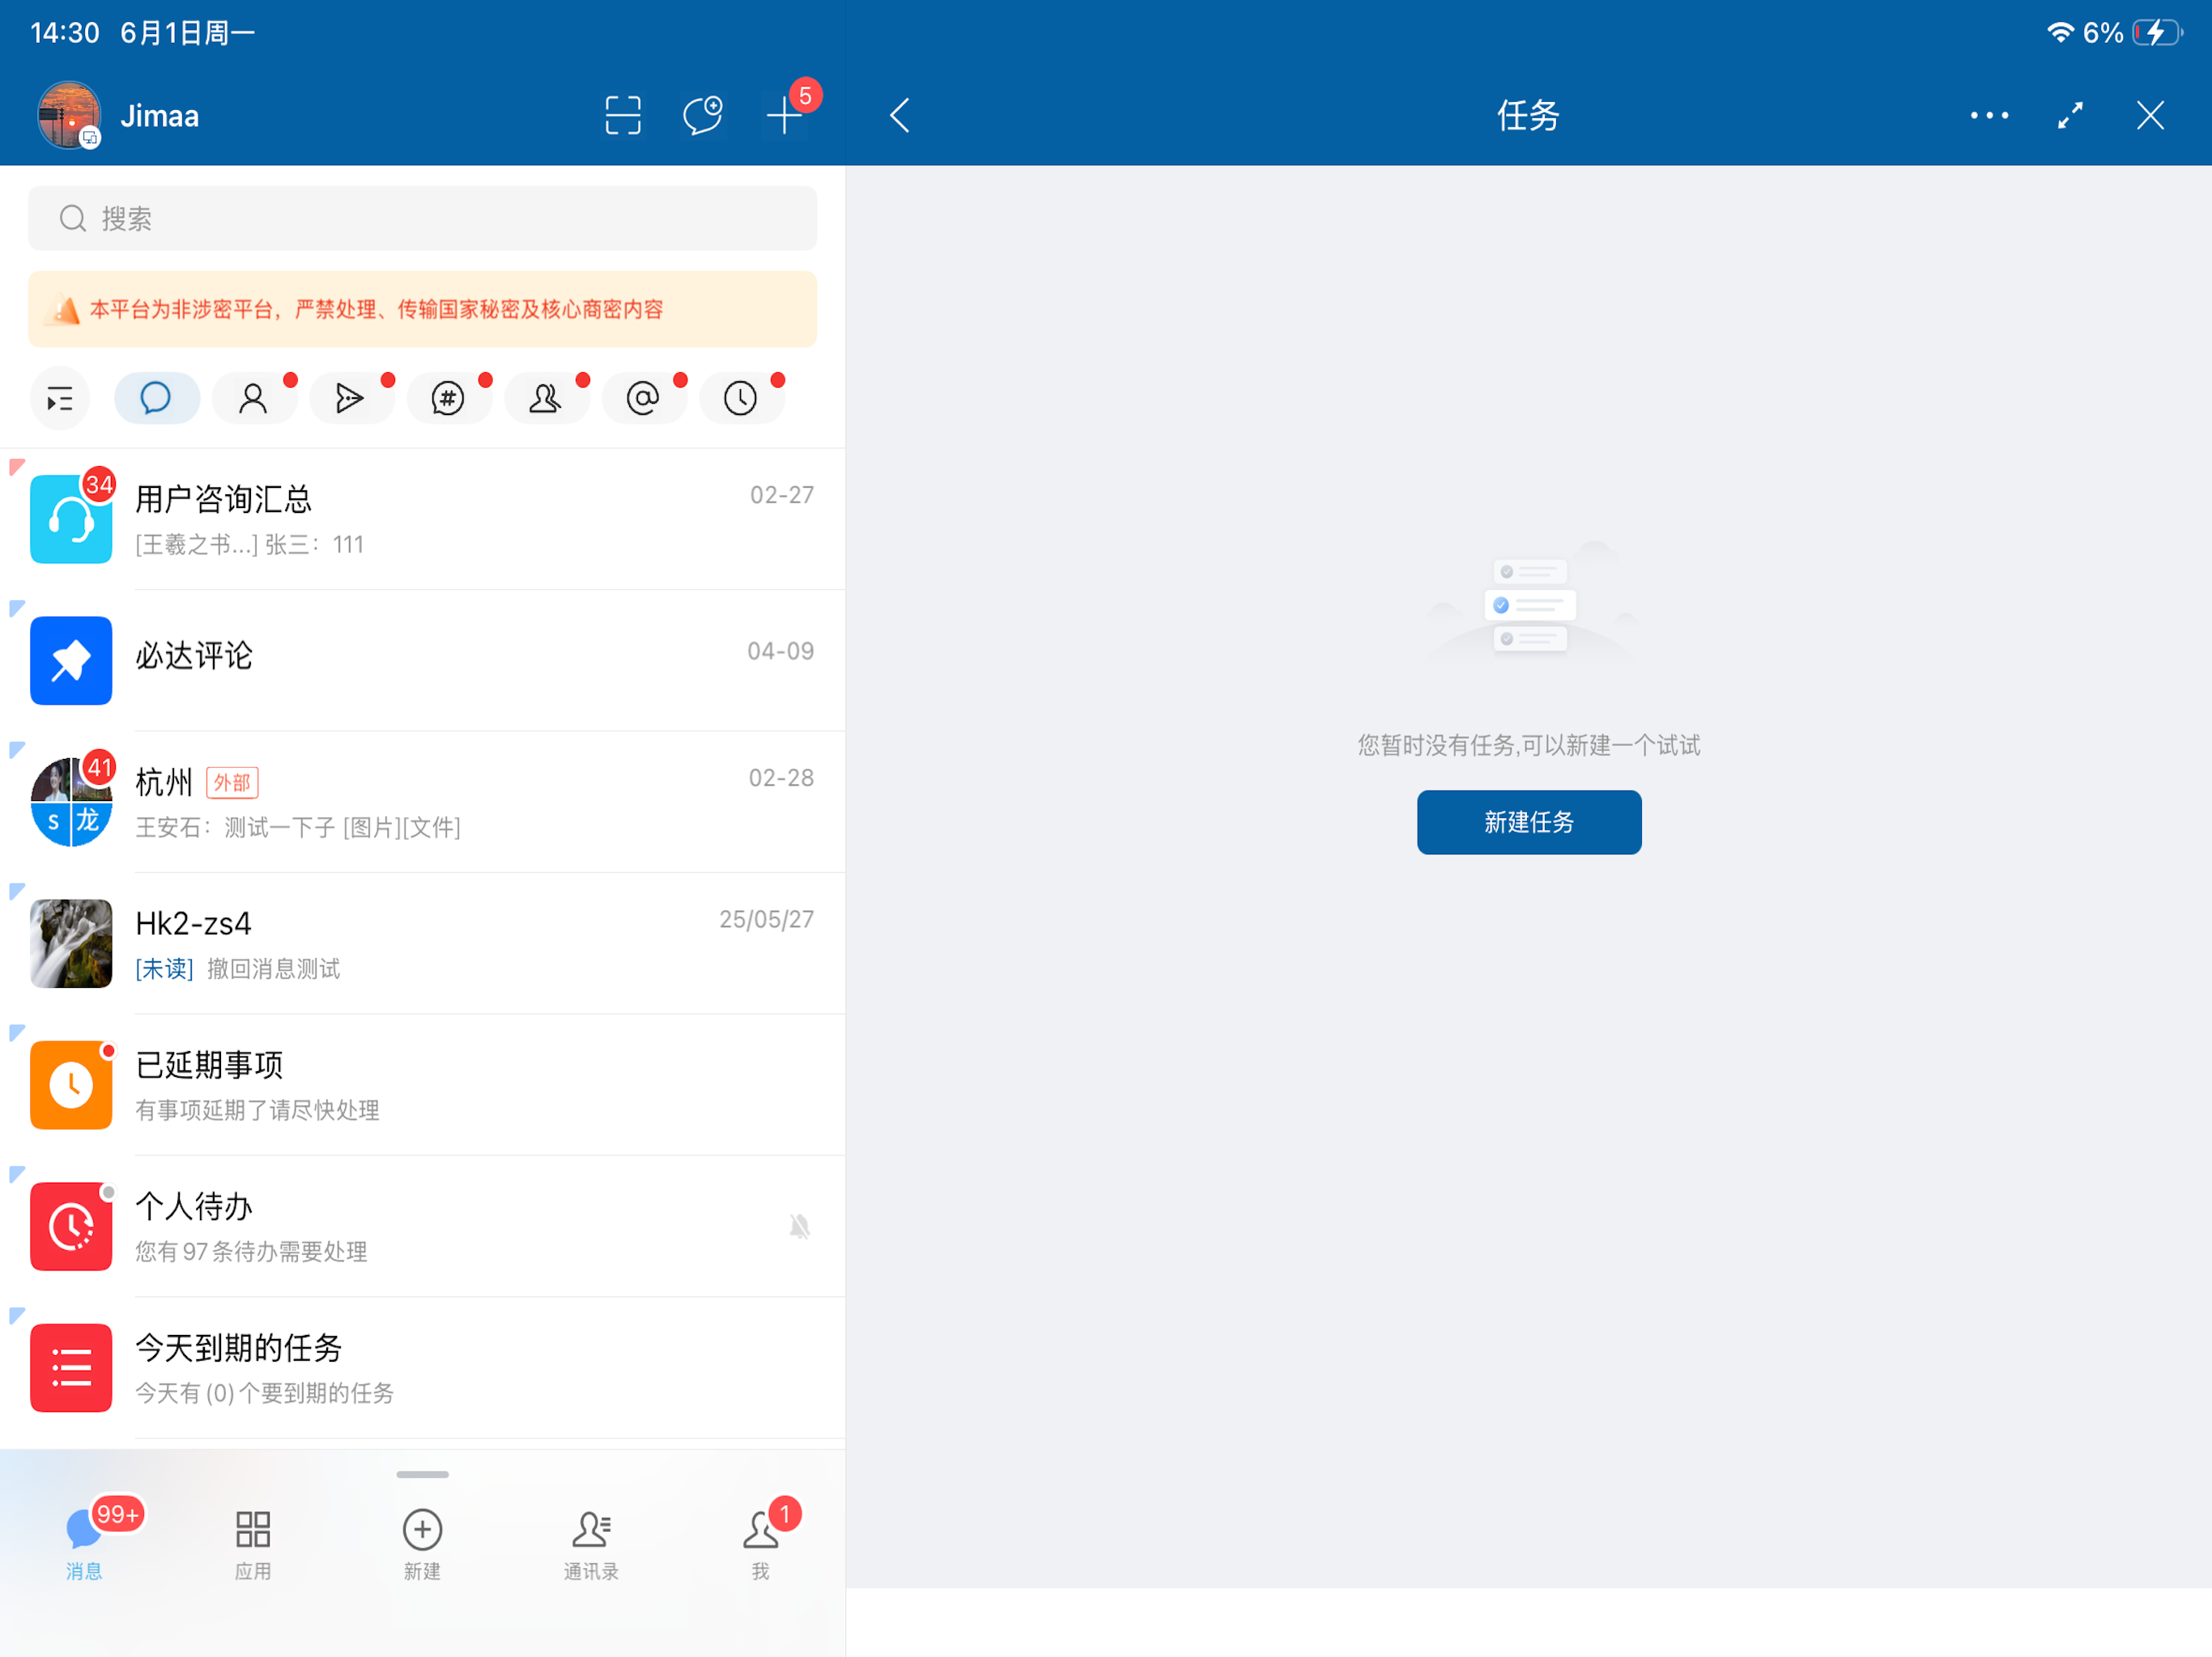Tap the red clock icon of 个人待办
2212x1657 pixels.
click(71, 1227)
